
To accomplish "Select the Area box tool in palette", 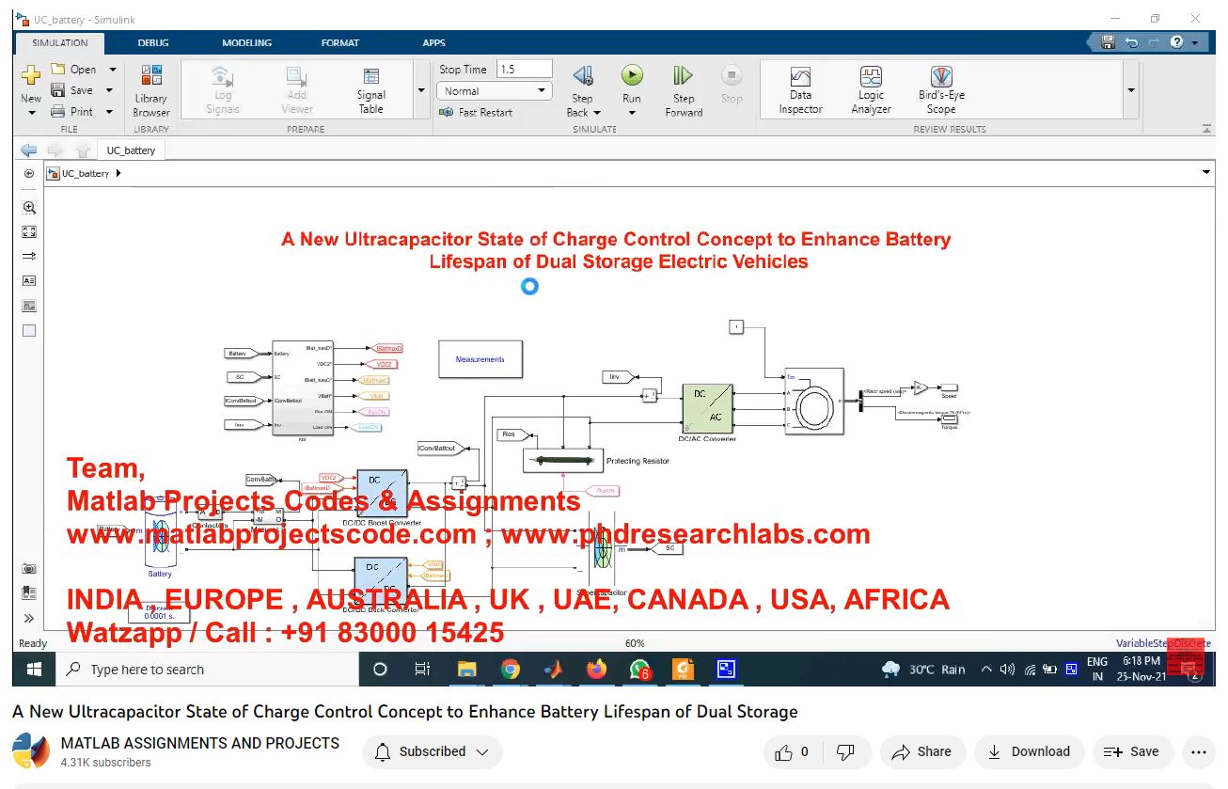I will [29, 330].
